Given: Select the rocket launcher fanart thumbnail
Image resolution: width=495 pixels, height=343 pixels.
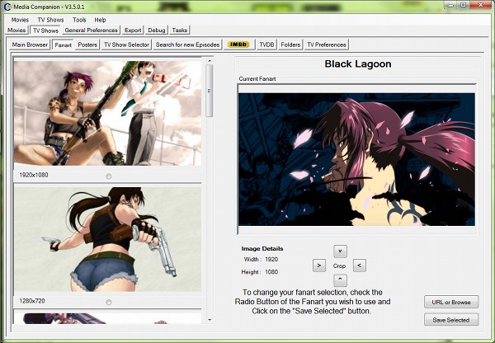Looking at the screenshot, I should (107, 113).
